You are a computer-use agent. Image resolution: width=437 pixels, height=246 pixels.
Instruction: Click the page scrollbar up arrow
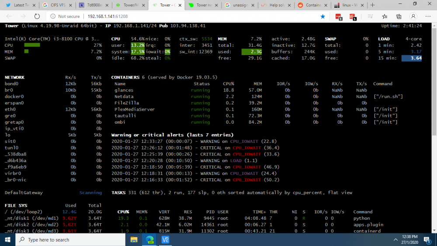(434, 25)
